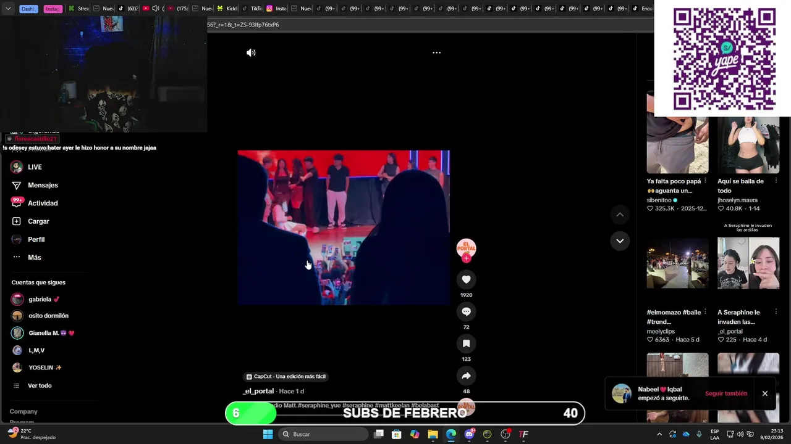This screenshot has width=791, height=444.
Task: Switch to the Dashboard browser tab
Action: point(29,9)
